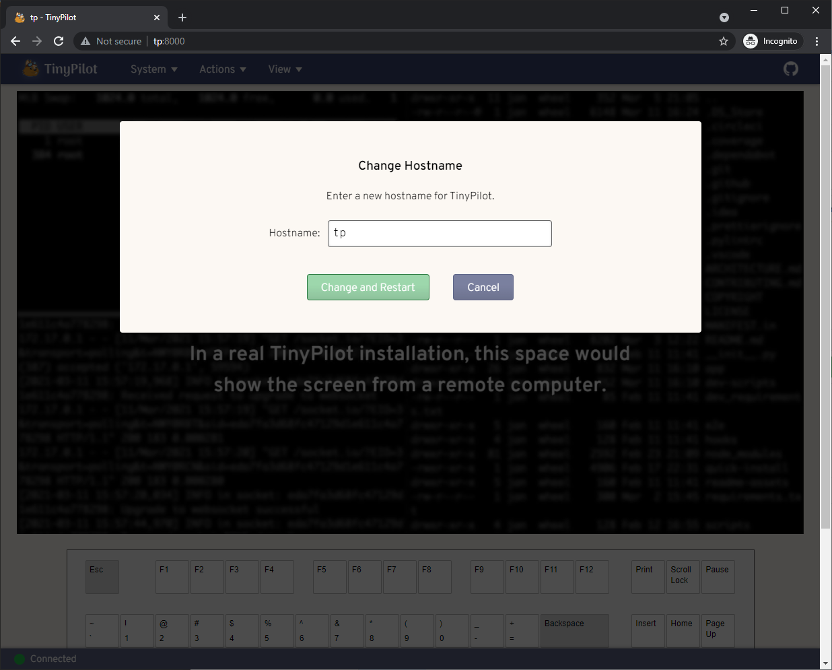Screen dimensions: 832x670
Task: Click the 1 / exclamation virtual key
Action: point(137,631)
